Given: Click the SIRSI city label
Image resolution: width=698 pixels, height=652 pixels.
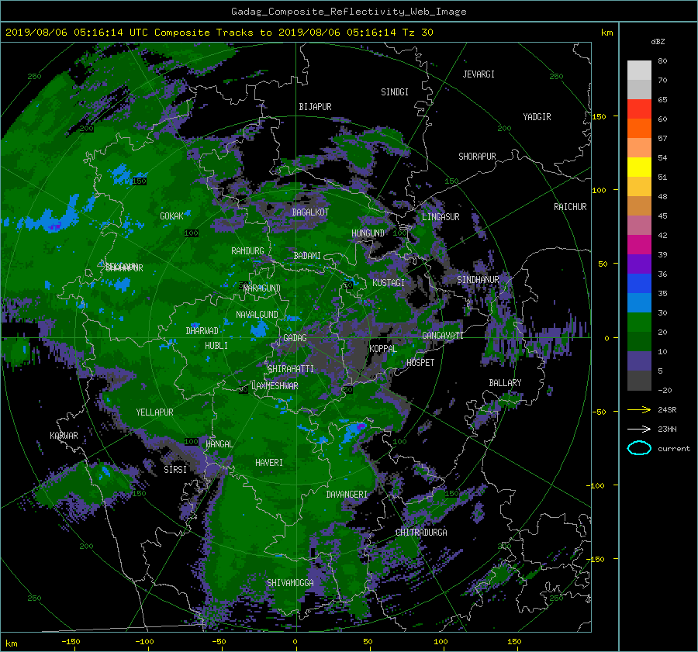Looking at the screenshot, I should point(175,470).
